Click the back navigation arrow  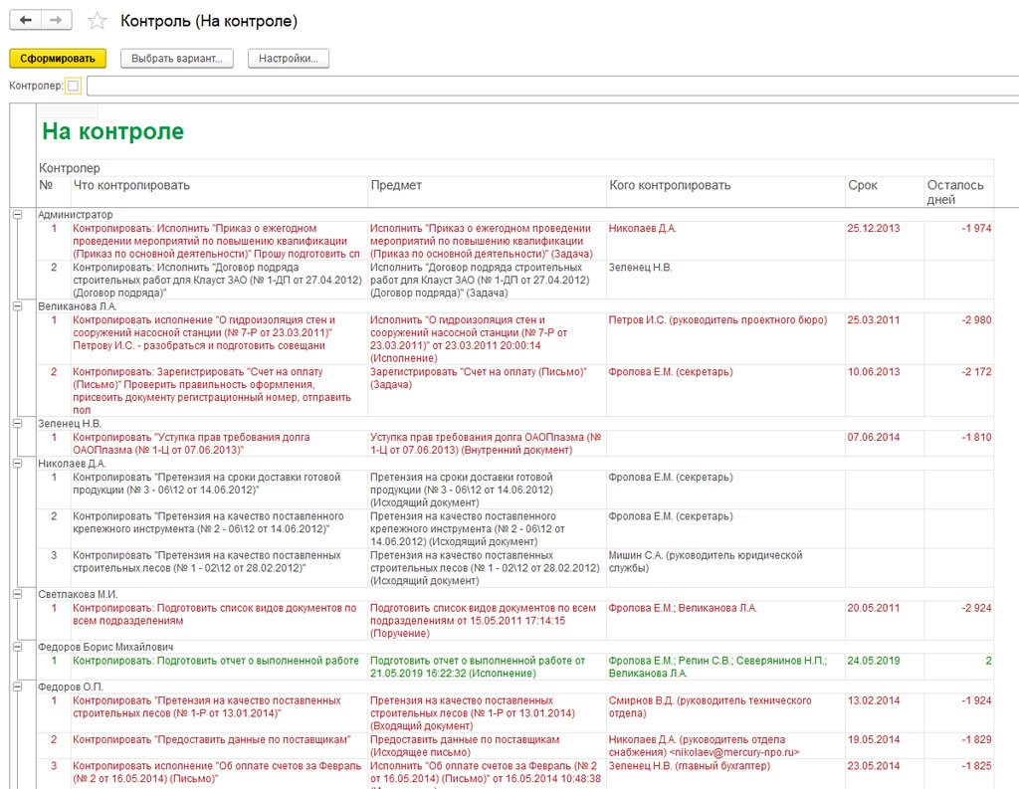26,21
